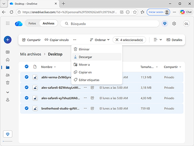Click the premium diamond button at sidebar bottom
This screenshot has height=146, width=194.
pos(8,134)
